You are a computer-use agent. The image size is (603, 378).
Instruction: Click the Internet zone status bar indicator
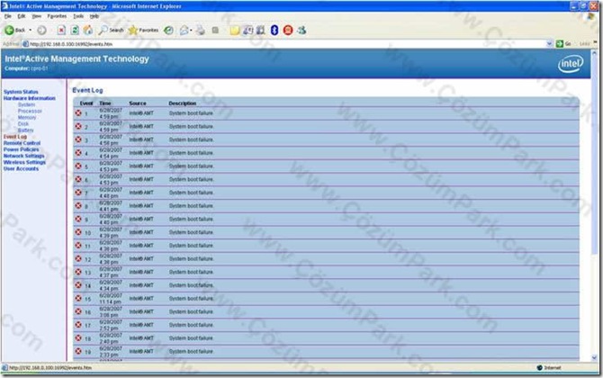click(x=549, y=367)
